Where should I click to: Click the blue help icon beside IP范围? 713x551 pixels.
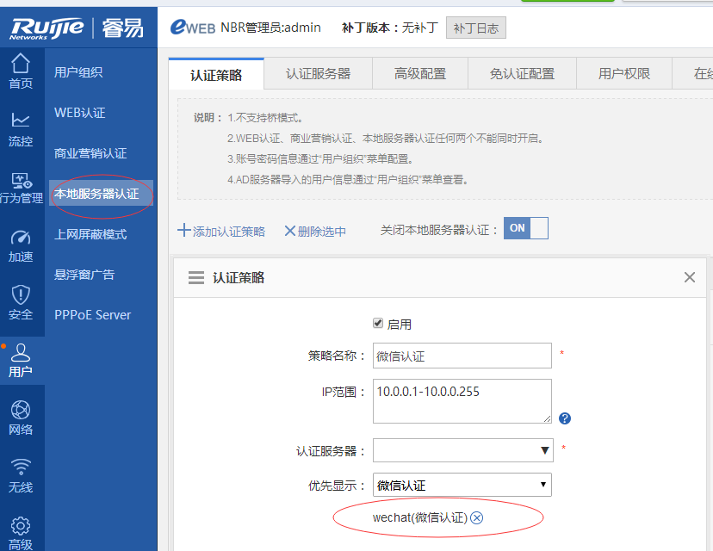click(x=565, y=418)
